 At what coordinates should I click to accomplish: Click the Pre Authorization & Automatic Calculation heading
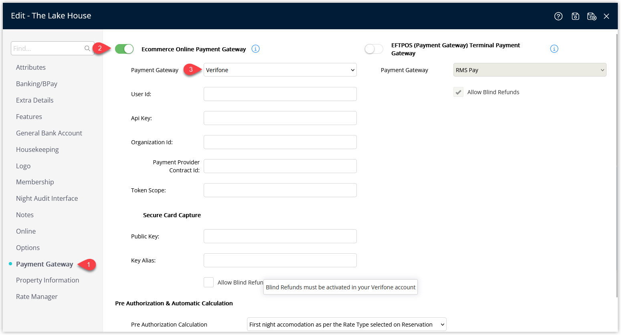(174, 303)
